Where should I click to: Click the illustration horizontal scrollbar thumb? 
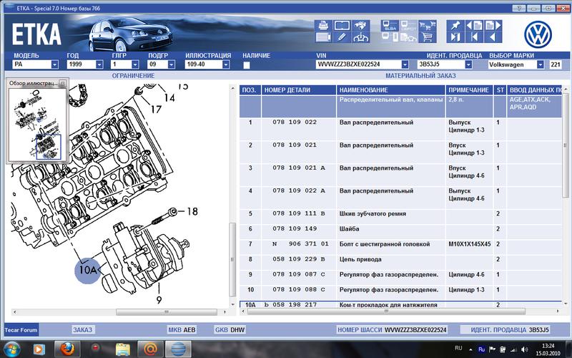click(167, 312)
